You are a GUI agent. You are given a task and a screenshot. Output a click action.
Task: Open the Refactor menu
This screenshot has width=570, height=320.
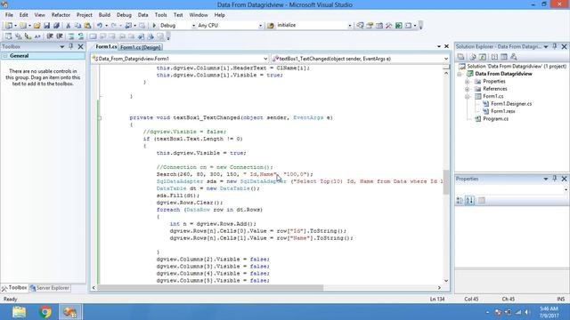pos(61,15)
